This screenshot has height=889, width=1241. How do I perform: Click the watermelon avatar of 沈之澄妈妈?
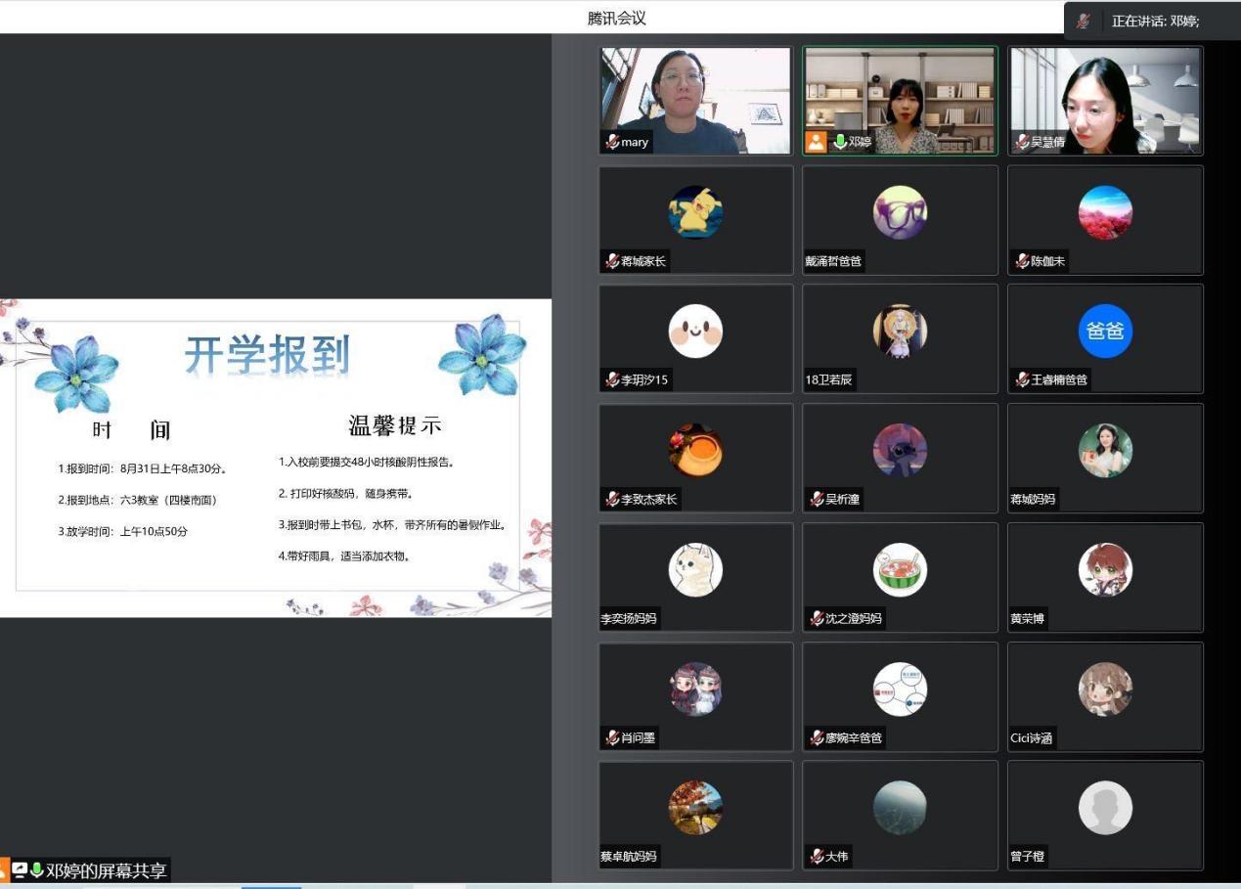click(900, 569)
